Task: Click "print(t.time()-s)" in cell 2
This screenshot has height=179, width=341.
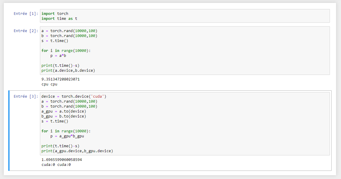Action: (60, 66)
